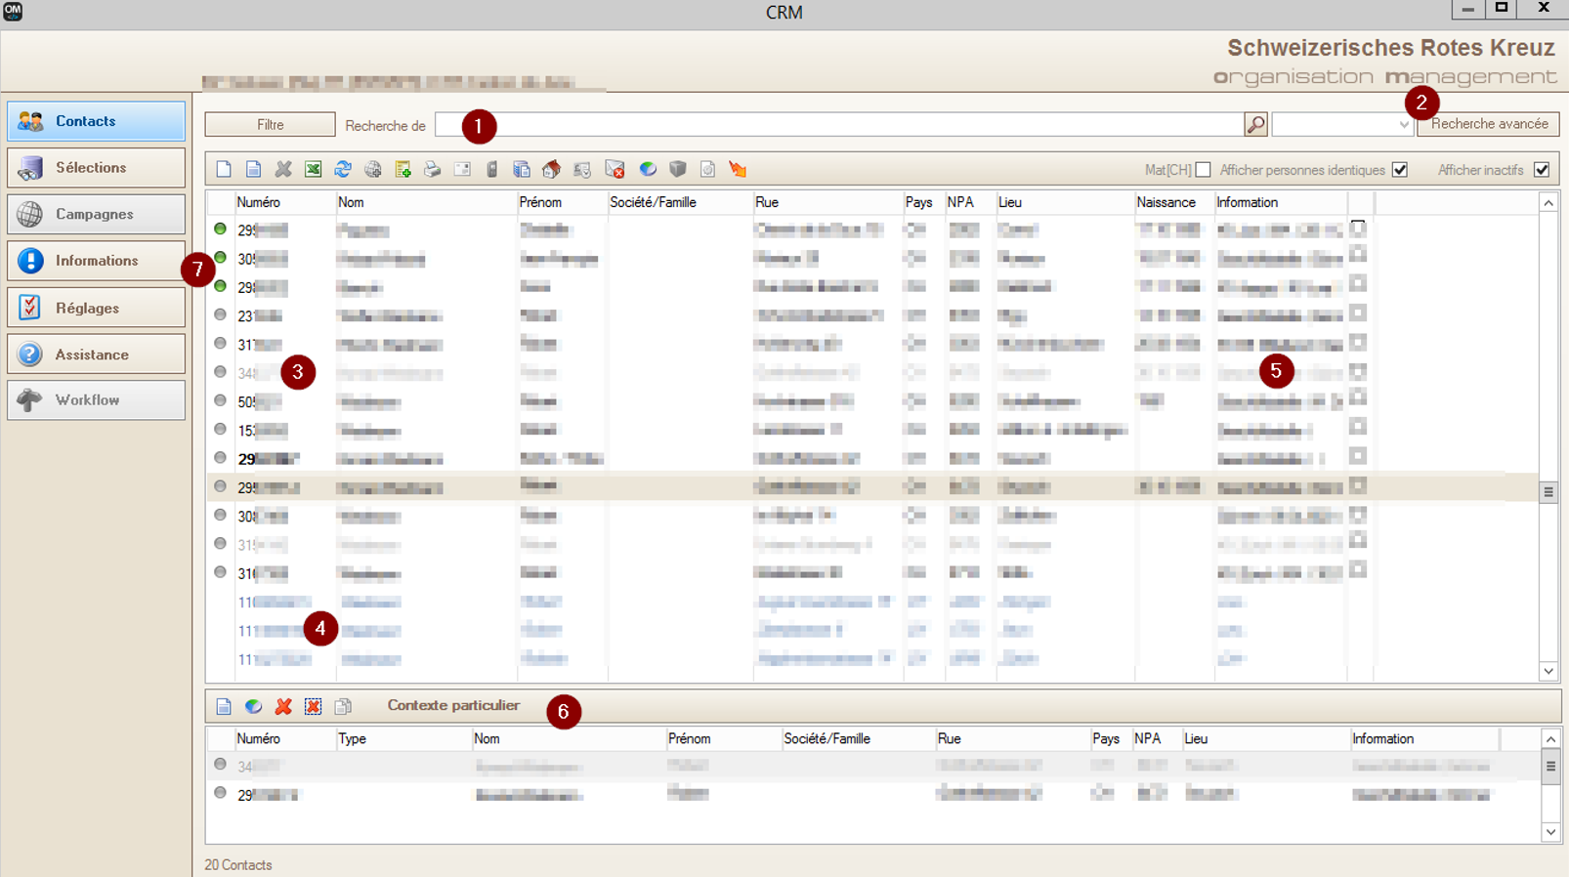Click the Filtre button

point(271,125)
